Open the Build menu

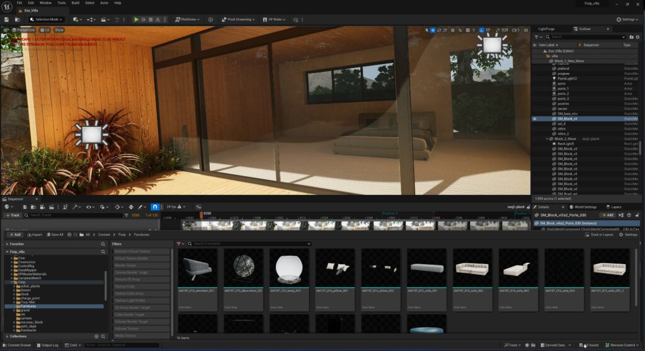(74, 3)
